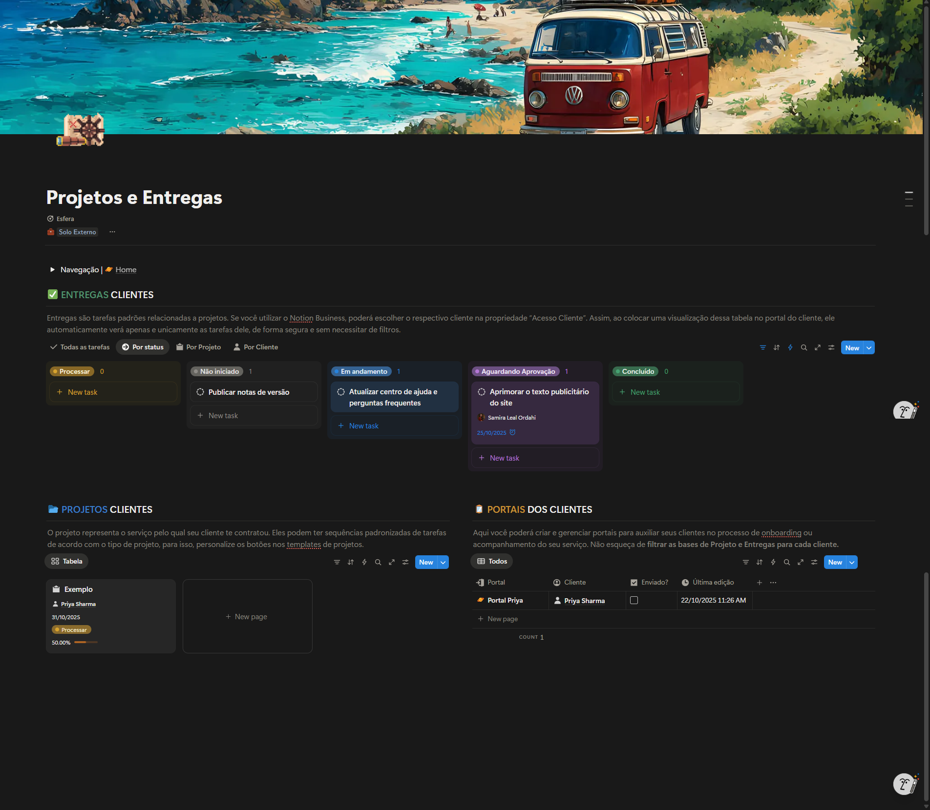This screenshot has height=810, width=930.
Task: Add New task in Em andamento column
Action: 363,426
